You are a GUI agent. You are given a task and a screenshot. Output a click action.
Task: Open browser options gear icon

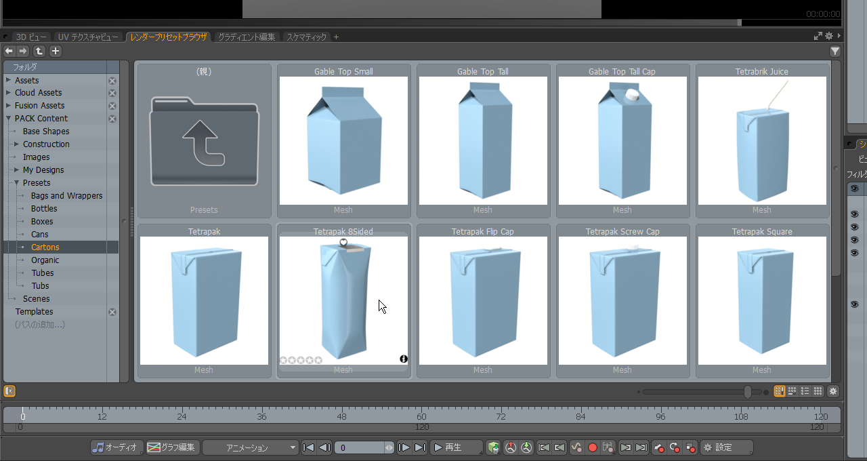(x=833, y=391)
